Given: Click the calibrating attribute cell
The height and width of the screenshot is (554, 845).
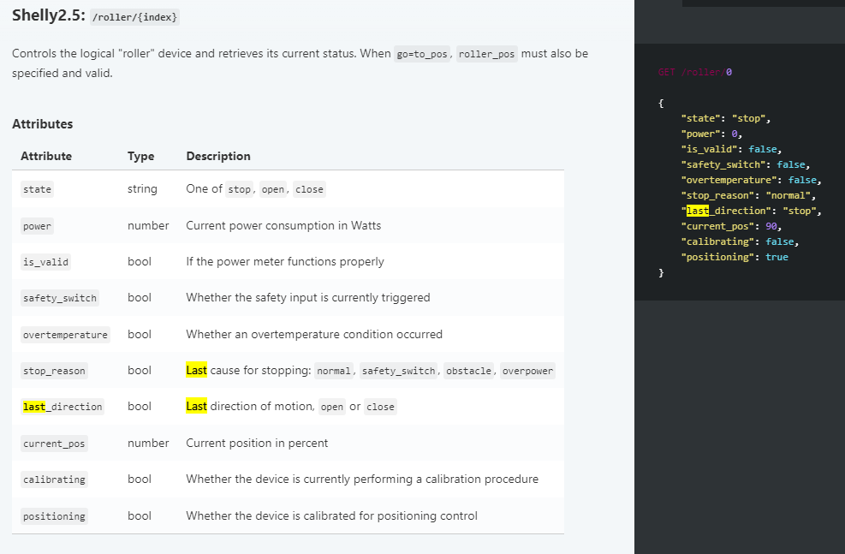Looking at the screenshot, I should (x=54, y=480).
